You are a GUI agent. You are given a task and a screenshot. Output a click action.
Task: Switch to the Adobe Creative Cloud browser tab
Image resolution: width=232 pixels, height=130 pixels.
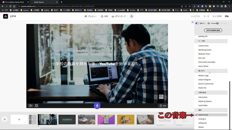(x=15, y=2)
